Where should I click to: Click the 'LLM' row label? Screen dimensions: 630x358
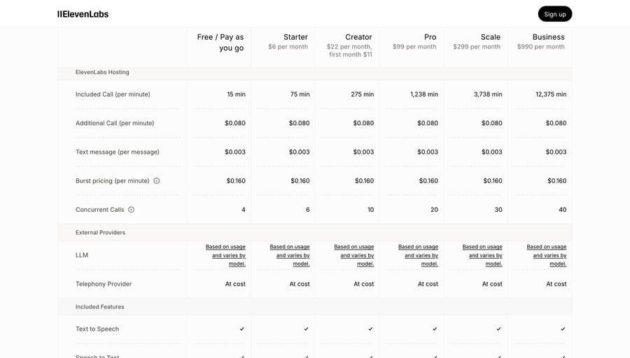pyautogui.click(x=82, y=255)
